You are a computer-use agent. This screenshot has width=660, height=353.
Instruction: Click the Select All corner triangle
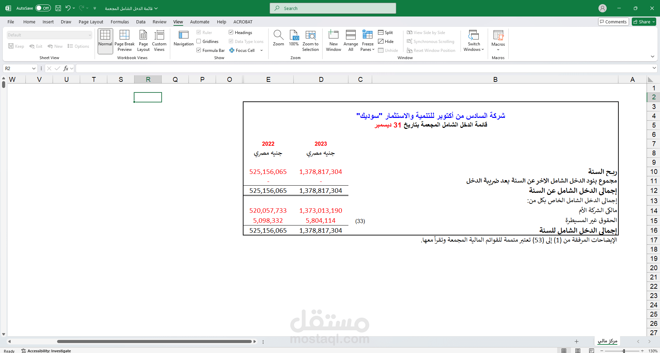coord(651,79)
